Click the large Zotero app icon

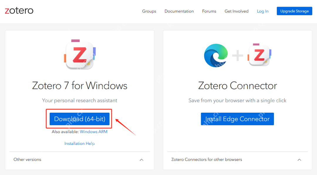point(80,55)
